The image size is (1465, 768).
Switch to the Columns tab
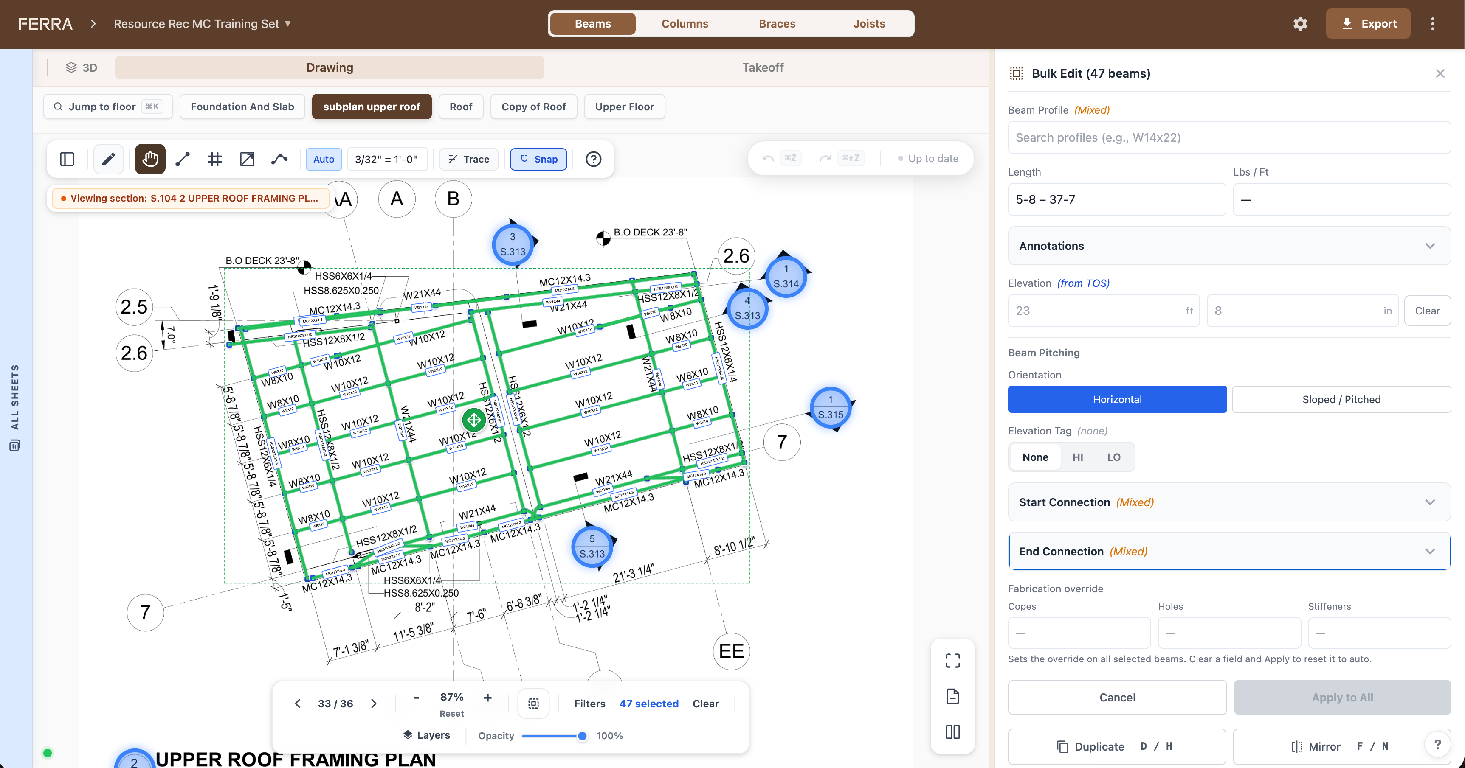(x=685, y=24)
